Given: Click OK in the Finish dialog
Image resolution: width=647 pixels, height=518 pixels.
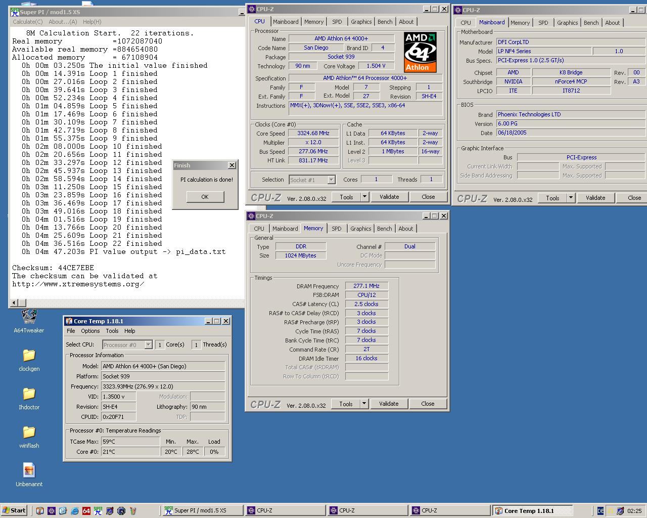Looking at the screenshot, I should click(205, 197).
